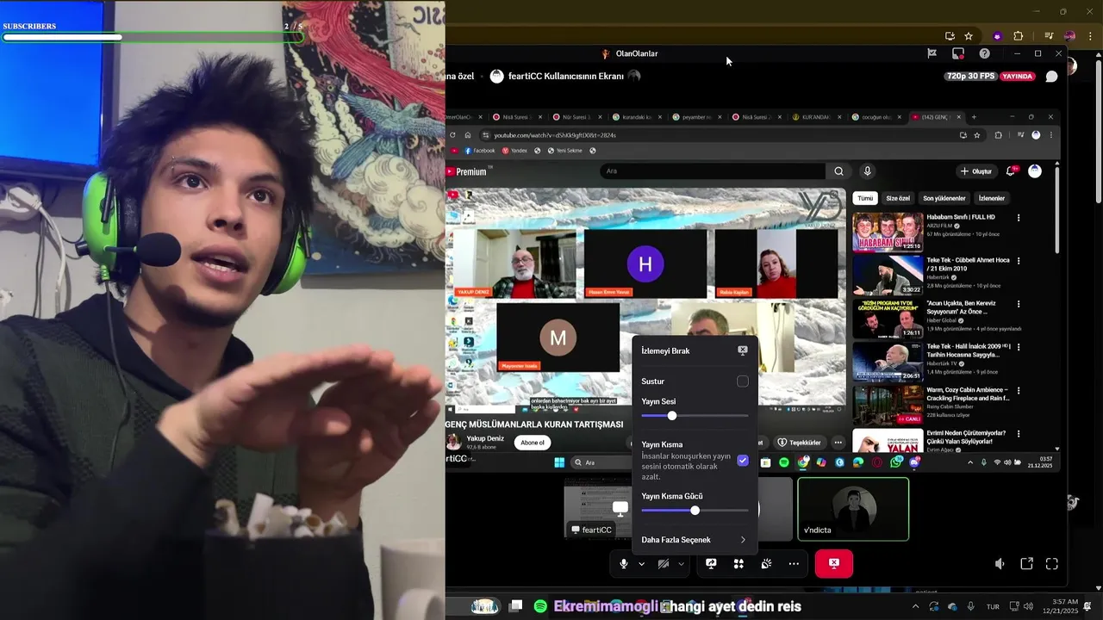The image size is (1103, 620).
Task: Select Size özel filter chip
Action: pos(898,198)
